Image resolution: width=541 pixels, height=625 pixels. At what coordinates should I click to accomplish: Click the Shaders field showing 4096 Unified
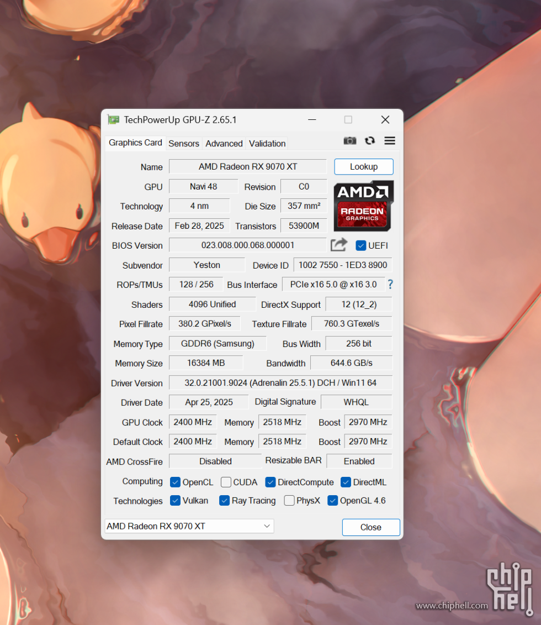(x=212, y=304)
